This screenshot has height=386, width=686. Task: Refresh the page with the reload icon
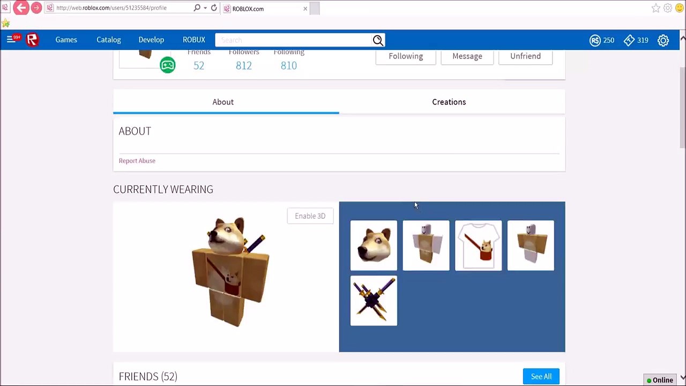(x=214, y=8)
